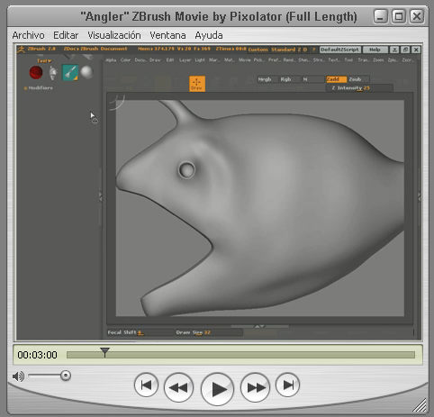Open the ZBrush Light palette
434x417 pixels.
200,60
